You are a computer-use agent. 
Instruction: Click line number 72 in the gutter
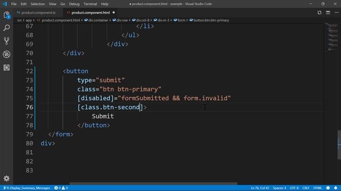click(x=29, y=71)
